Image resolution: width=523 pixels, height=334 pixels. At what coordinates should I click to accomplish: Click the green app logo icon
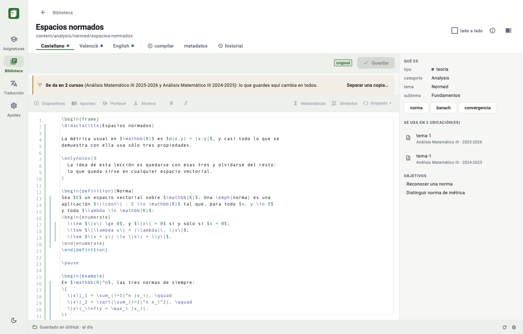[14, 13]
